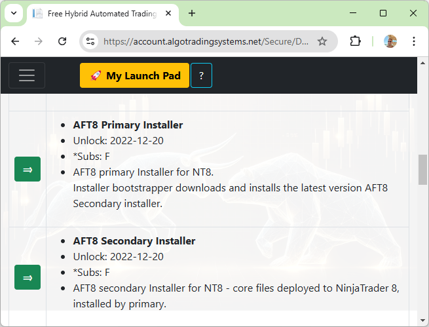
Task: Go forward to next page
Action: [39, 41]
